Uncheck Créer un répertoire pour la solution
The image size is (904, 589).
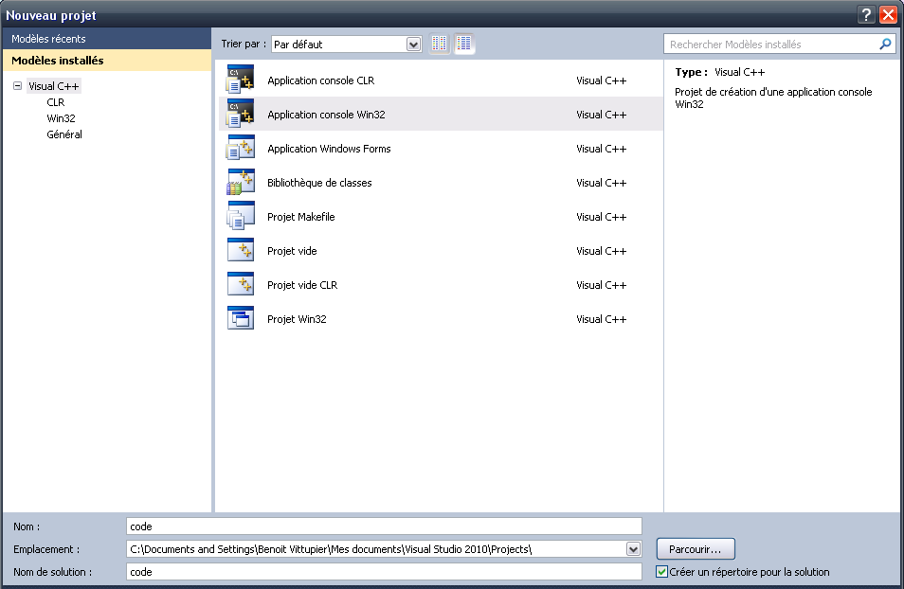pos(662,572)
